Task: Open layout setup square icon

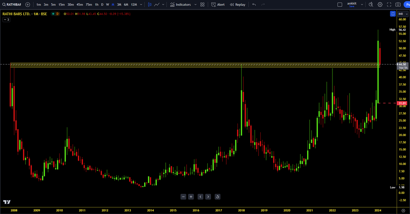Action: pos(340,5)
